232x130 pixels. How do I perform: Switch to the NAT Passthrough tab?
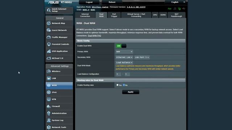[x=177, y=15]
